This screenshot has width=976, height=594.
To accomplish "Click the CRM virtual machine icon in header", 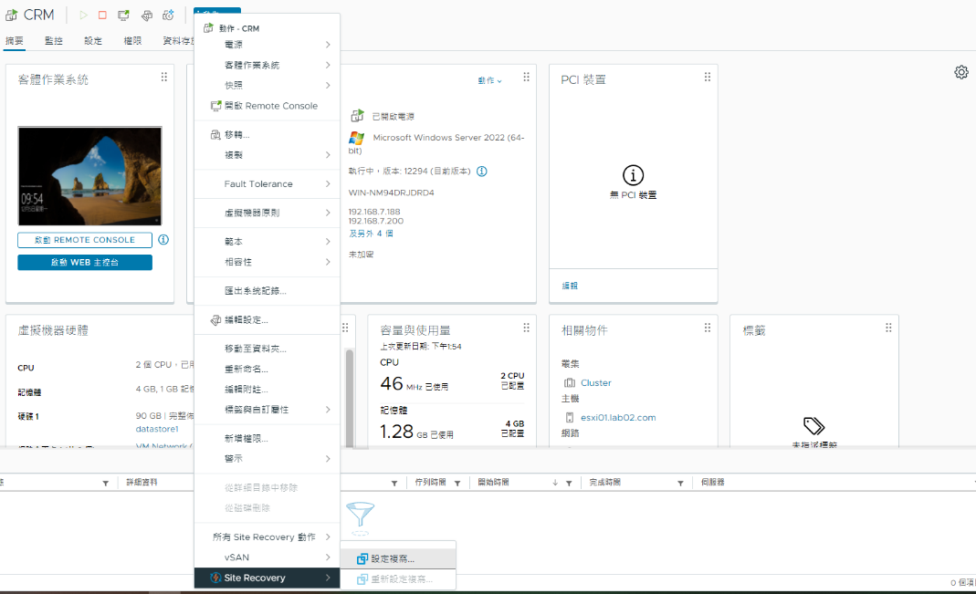I will pyautogui.click(x=11, y=15).
